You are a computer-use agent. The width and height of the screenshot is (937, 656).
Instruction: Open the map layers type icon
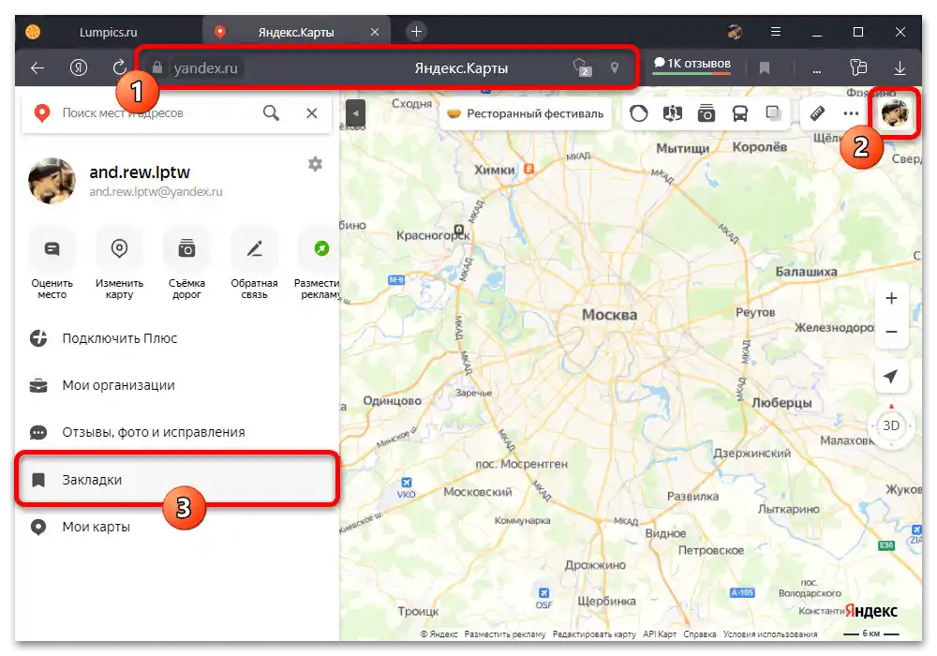pyautogui.click(x=773, y=112)
